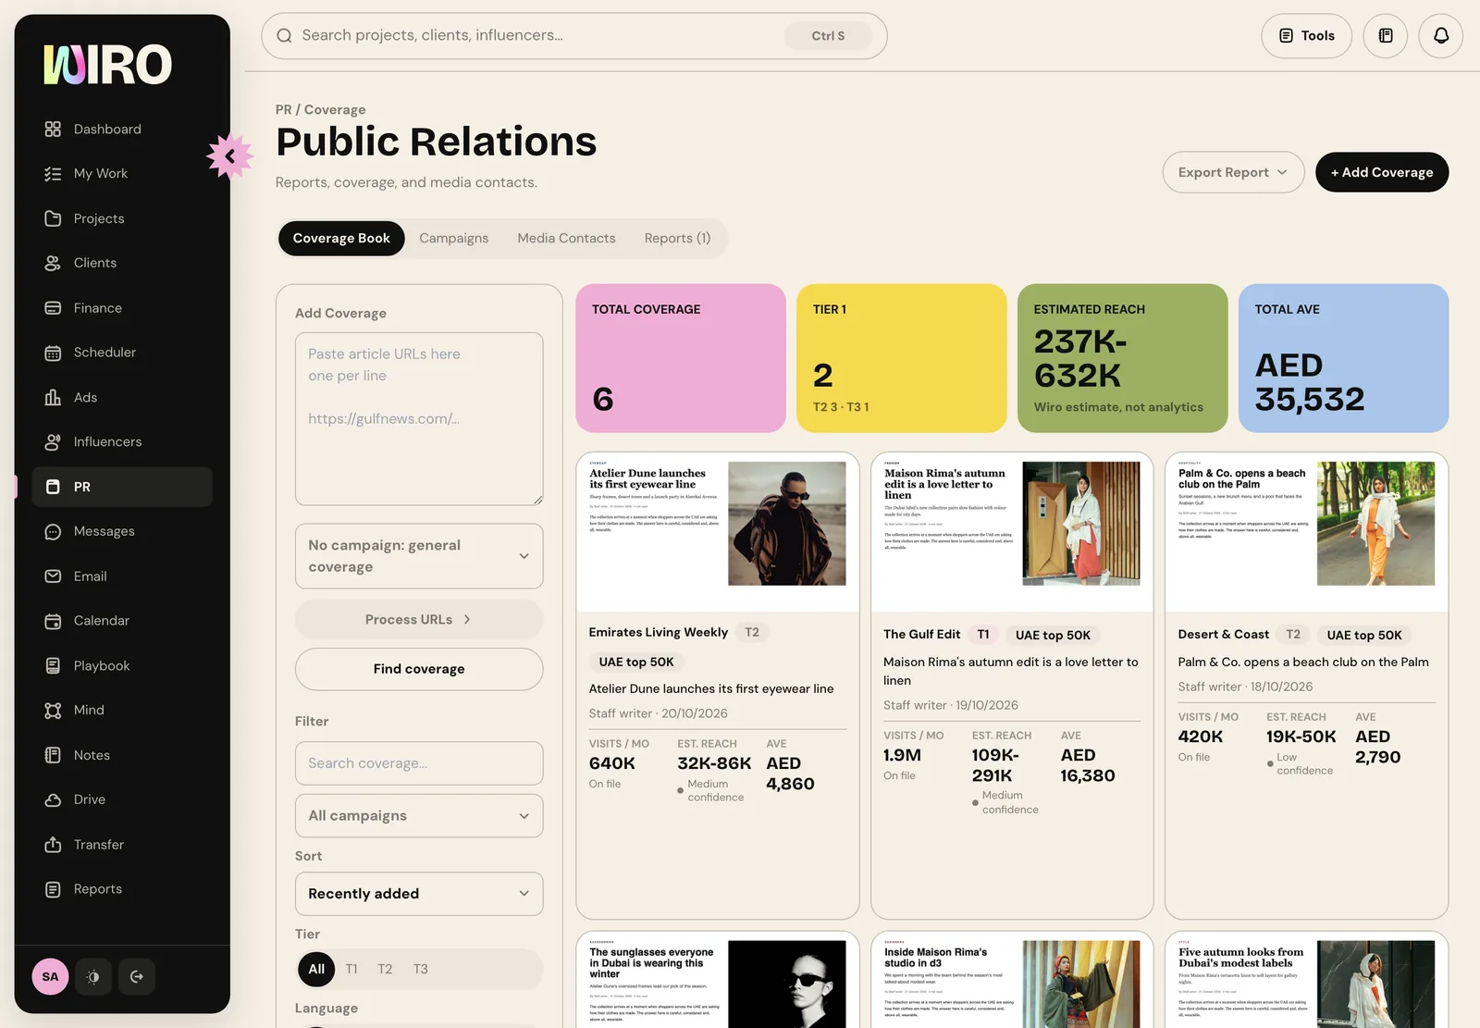
Task: Expand the All campaigns dropdown
Action: pyautogui.click(x=419, y=816)
